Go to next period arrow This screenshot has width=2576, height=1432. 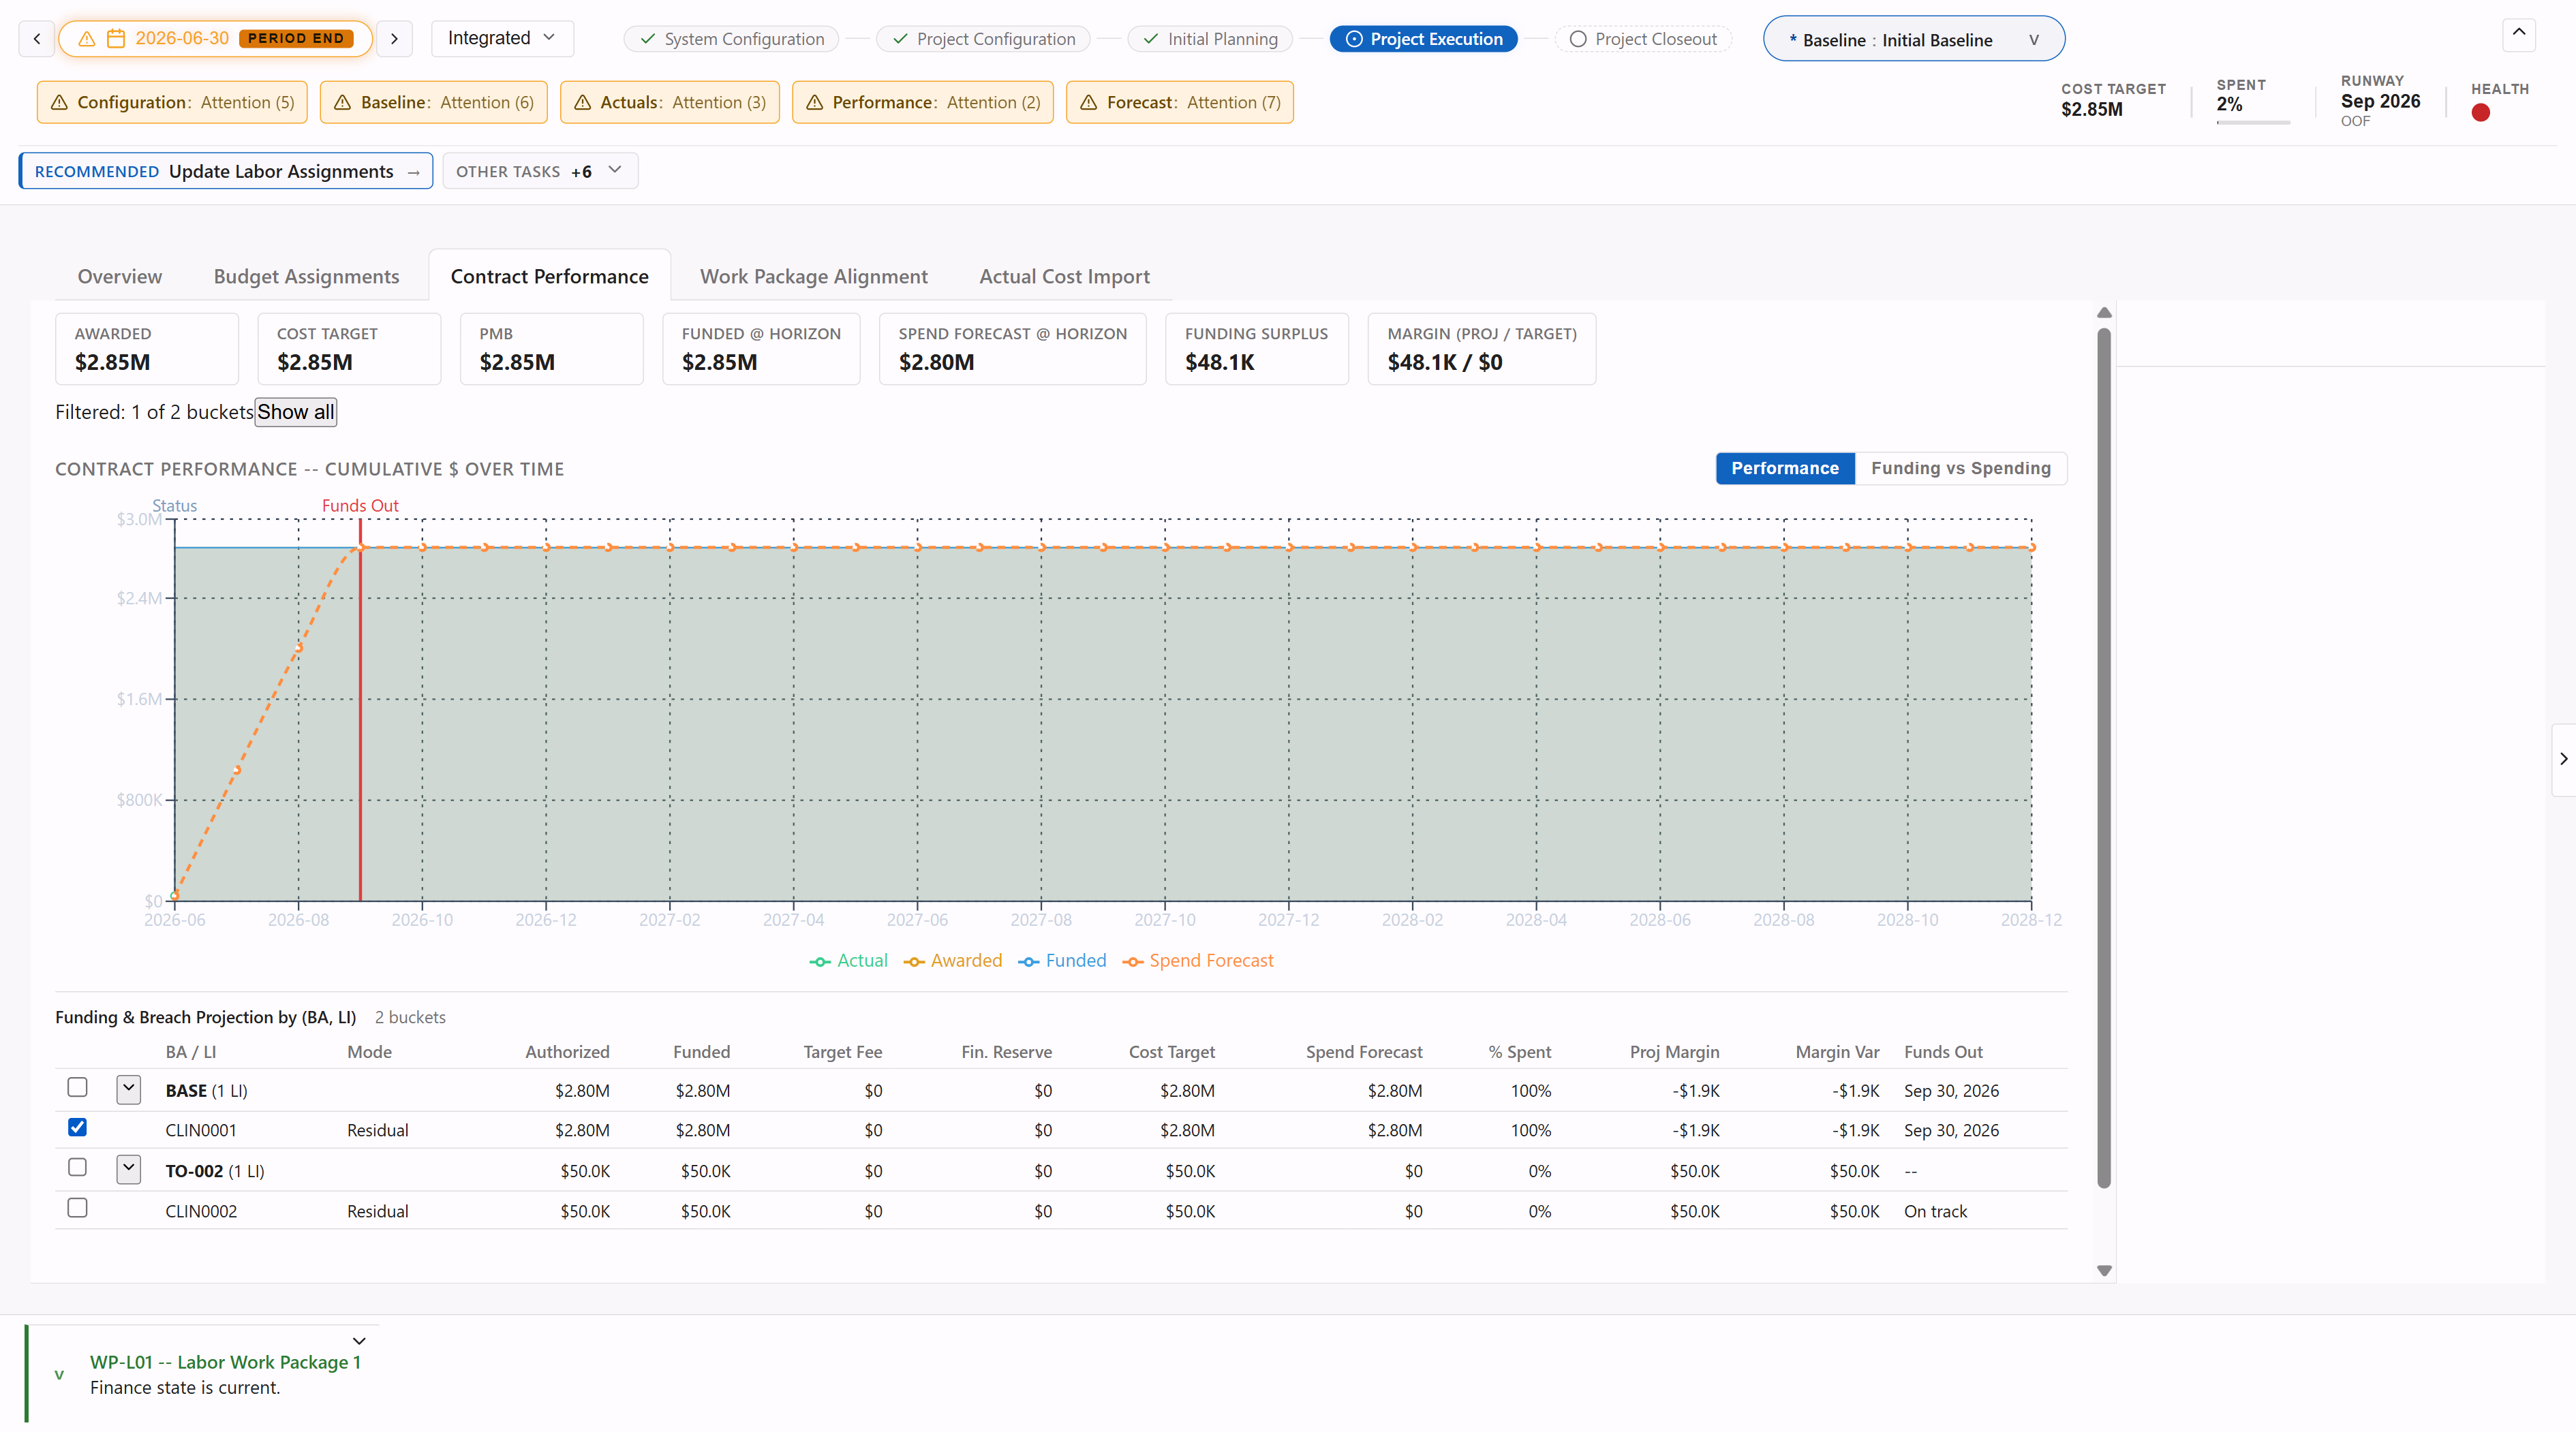[x=394, y=38]
